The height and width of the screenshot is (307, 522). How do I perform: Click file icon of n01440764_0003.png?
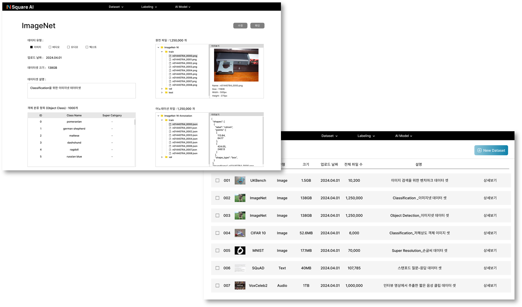(170, 67)
